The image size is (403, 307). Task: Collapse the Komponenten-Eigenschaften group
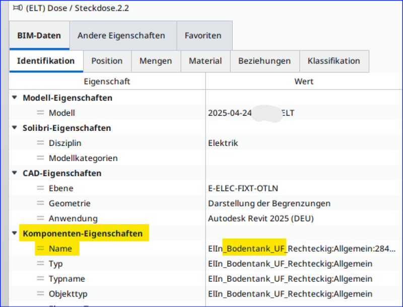[15, 234]
